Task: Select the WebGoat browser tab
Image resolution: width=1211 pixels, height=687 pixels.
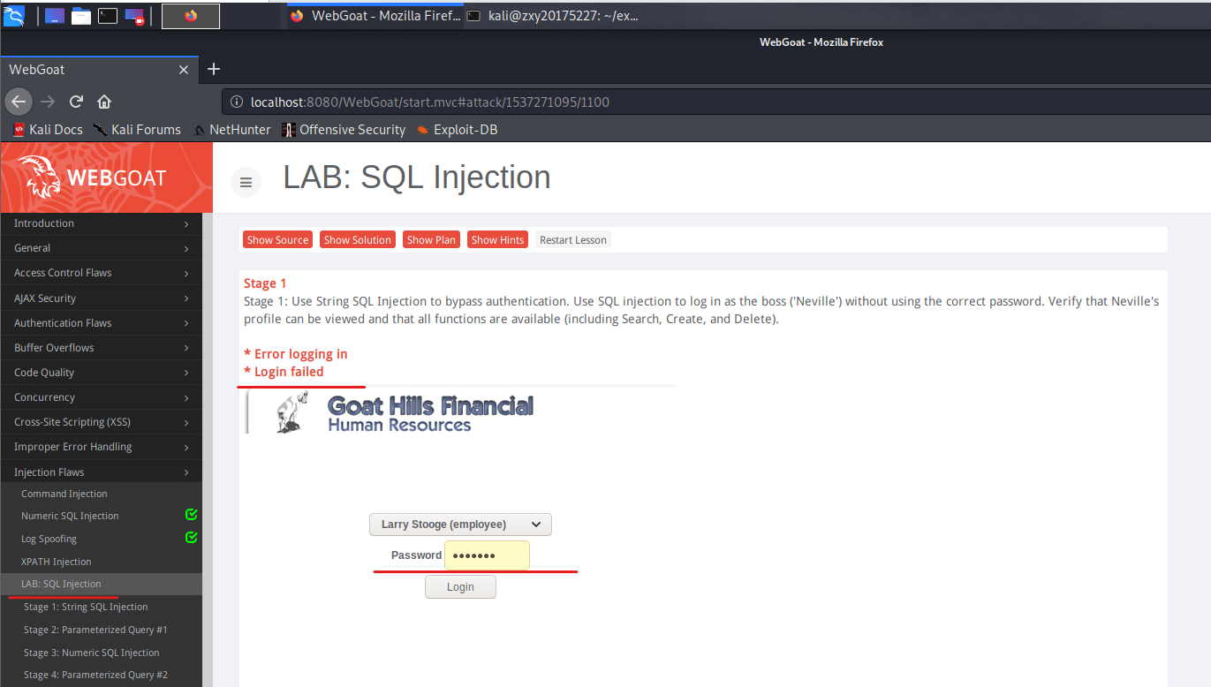Action: (97, 70)
